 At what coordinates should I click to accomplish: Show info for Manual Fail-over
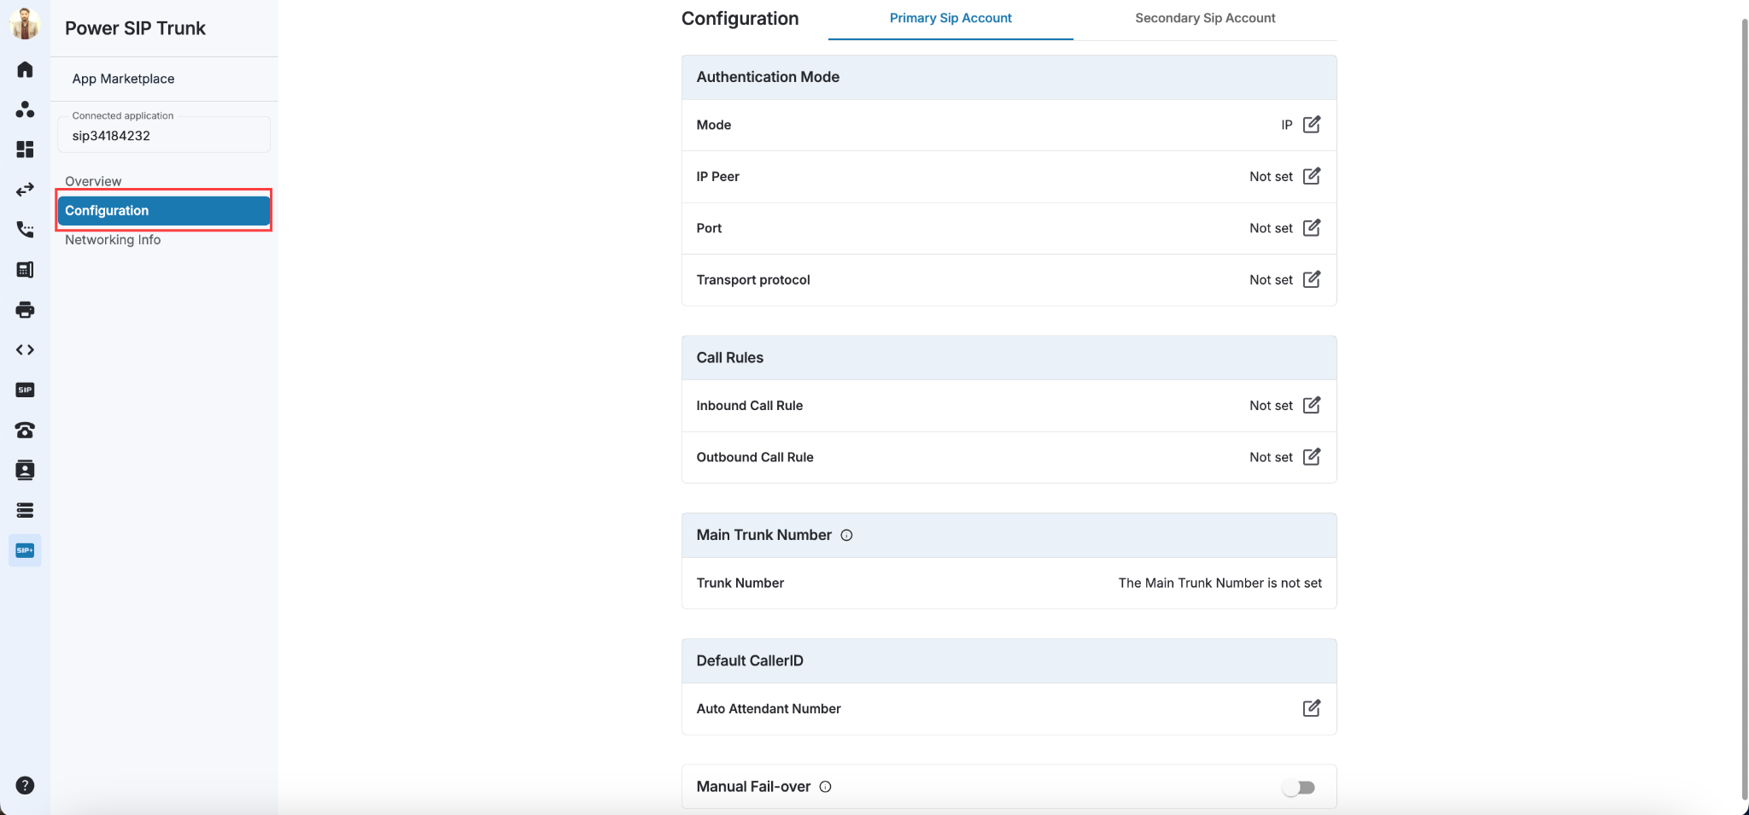tap(825, 787)
